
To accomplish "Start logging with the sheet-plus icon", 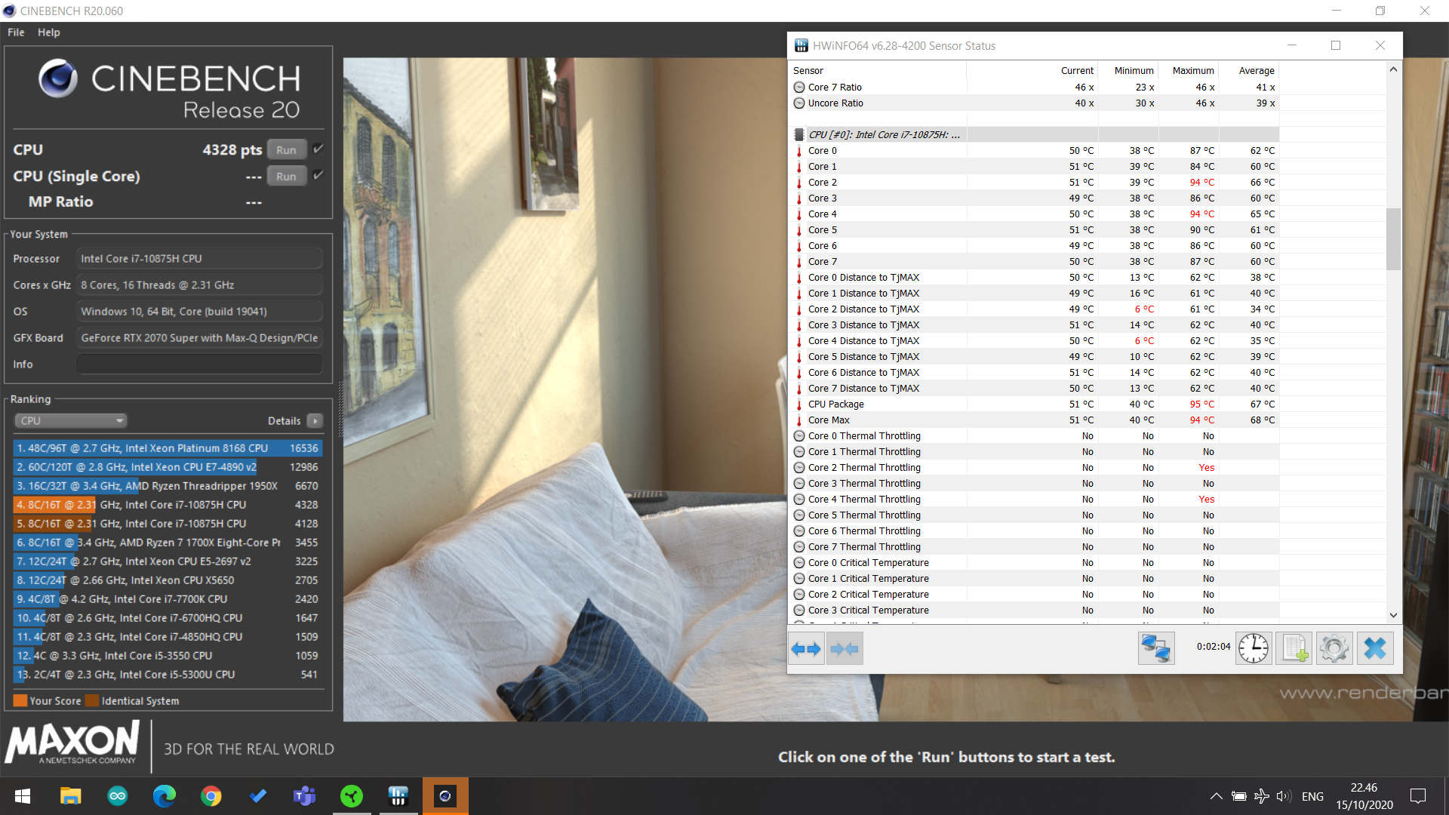I will click(x=1294, y=648).
